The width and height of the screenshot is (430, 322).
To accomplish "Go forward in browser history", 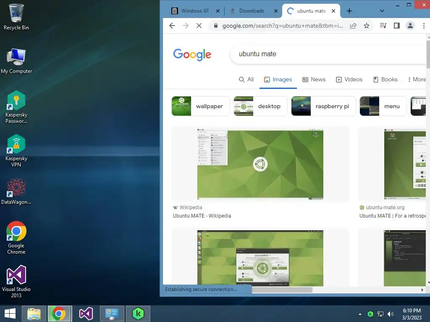I will pyautogui.click(x=186, y=26).
